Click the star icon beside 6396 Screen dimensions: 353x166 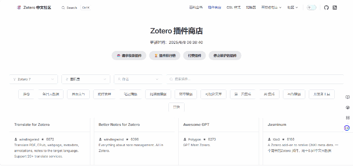click(127, 139)
